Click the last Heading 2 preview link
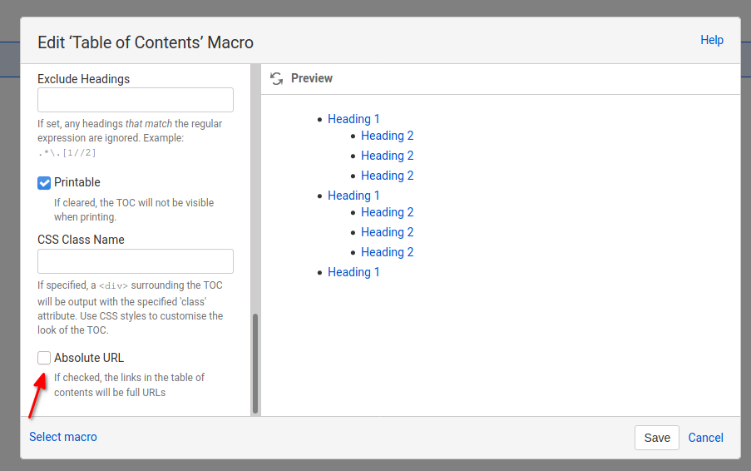Viewport: 751px width, 471px height. click(x=387, y=252)
